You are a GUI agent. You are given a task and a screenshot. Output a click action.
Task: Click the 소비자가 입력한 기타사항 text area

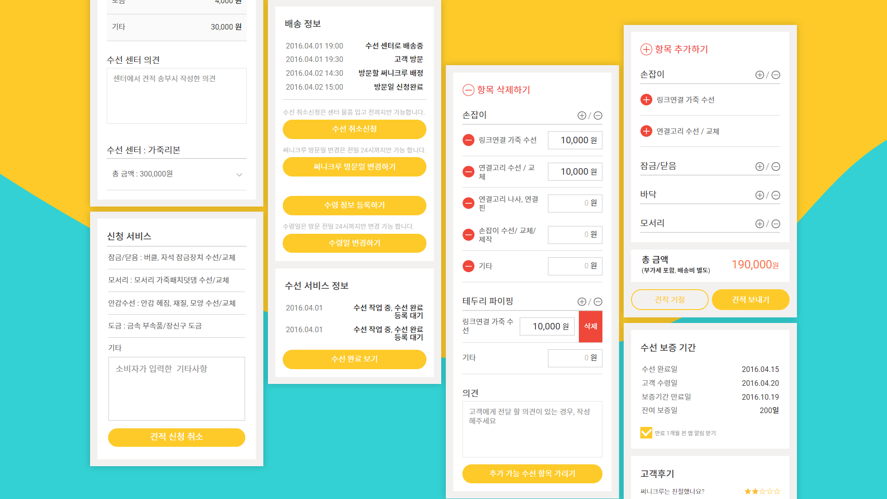[x=176, y=389]
